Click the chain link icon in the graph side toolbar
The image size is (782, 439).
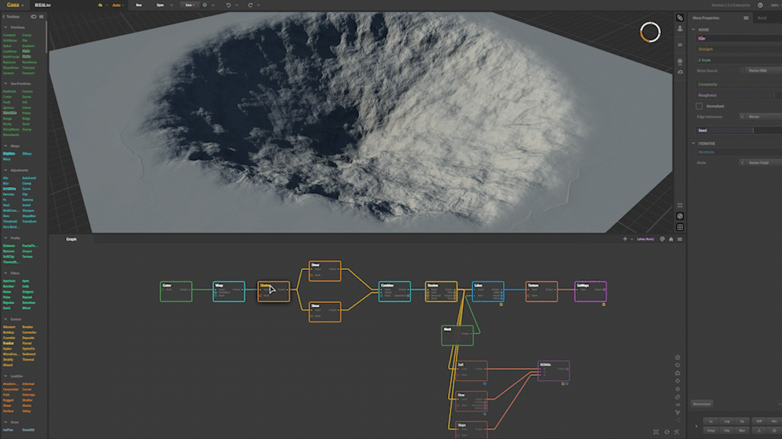click(x=678, y=397)
